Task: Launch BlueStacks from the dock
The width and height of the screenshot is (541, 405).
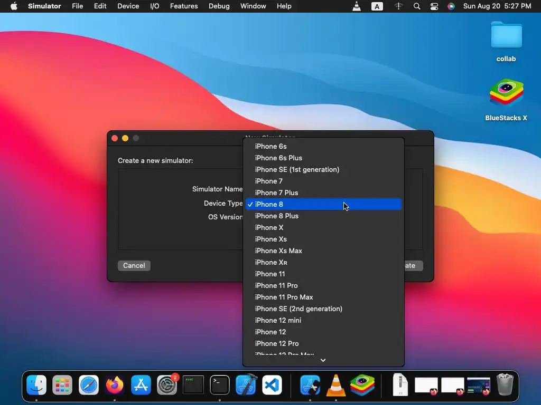Action: pos(362,384)
